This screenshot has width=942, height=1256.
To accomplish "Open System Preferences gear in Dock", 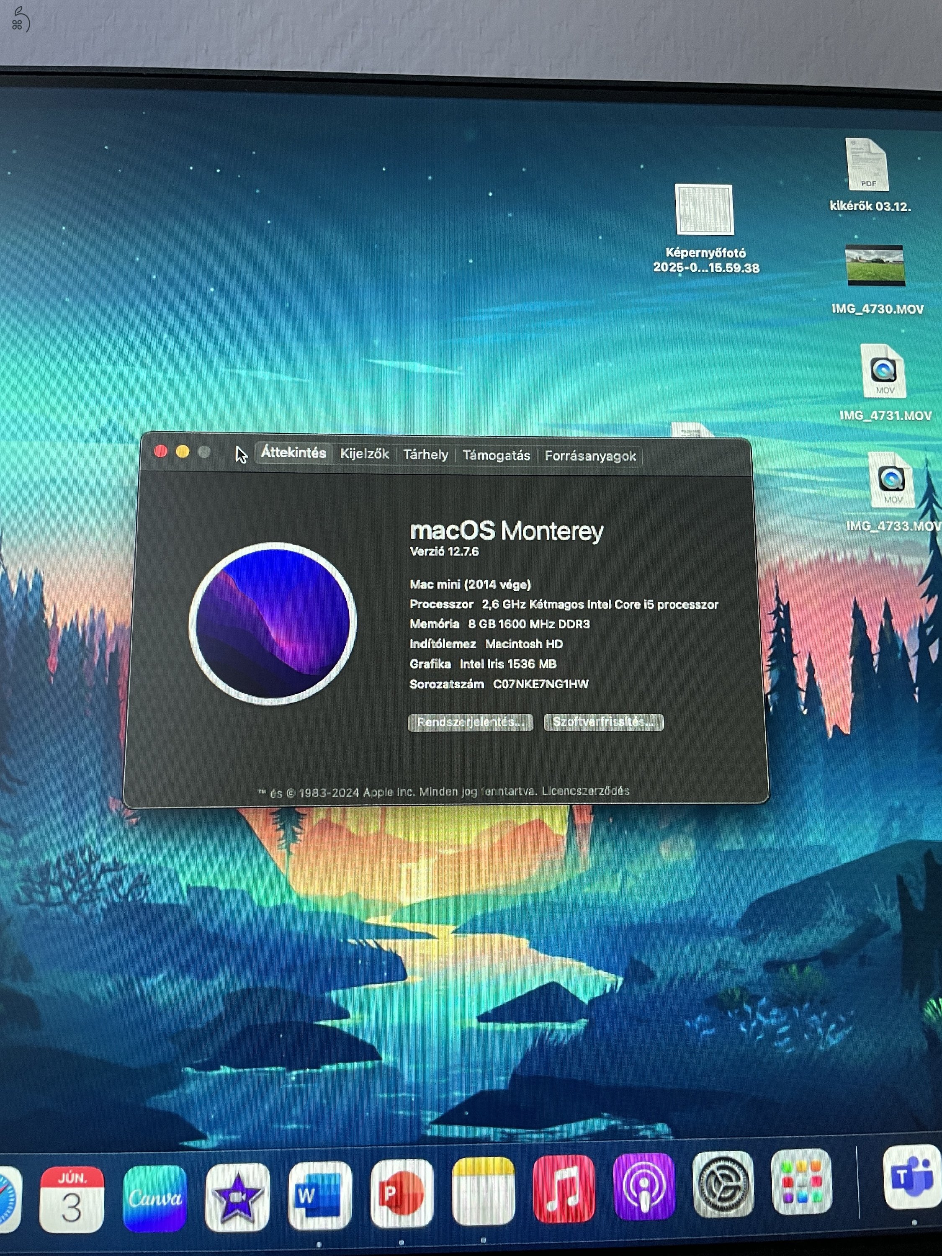I will [x=723, y=1184].
